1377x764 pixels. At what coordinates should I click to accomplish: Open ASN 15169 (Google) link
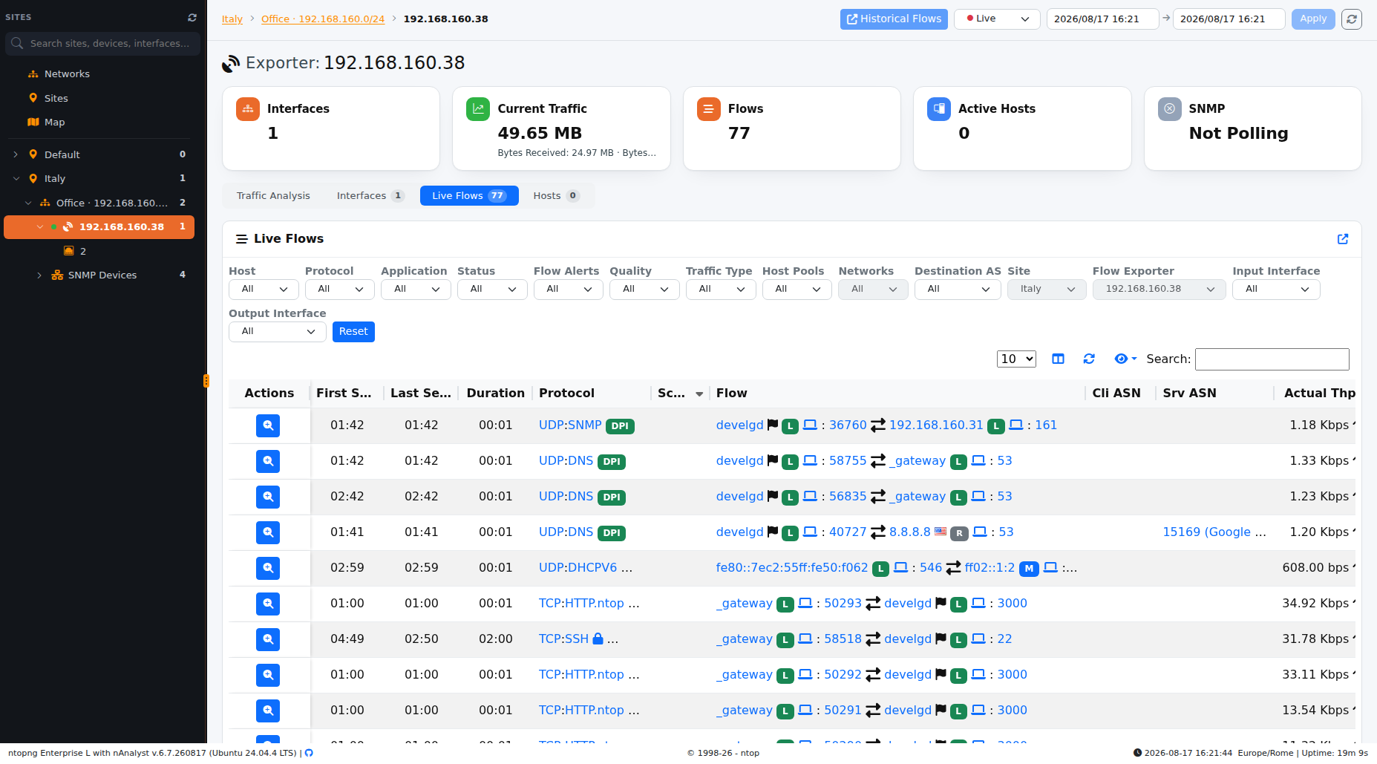pyautogui.click(x=1214, y=532)
